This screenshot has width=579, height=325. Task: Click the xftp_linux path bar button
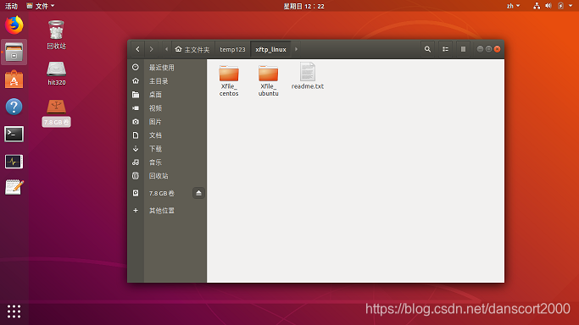270,49
